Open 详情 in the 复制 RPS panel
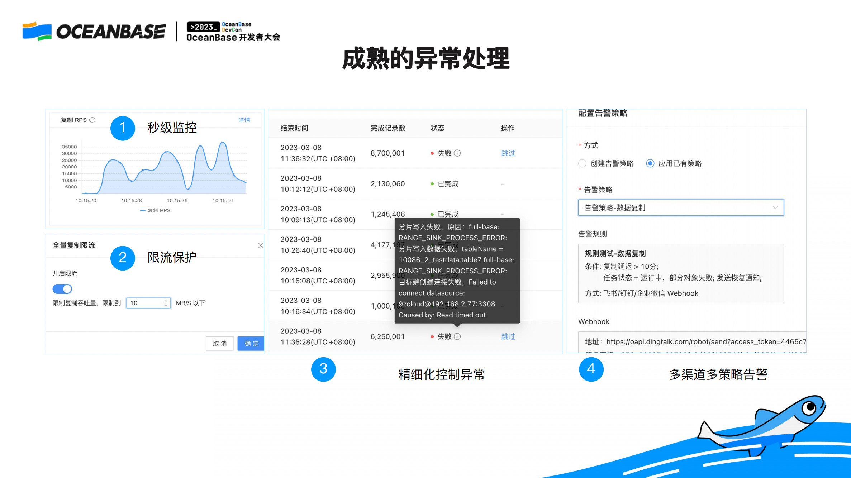The image size is (851, 478). point(244,120)
